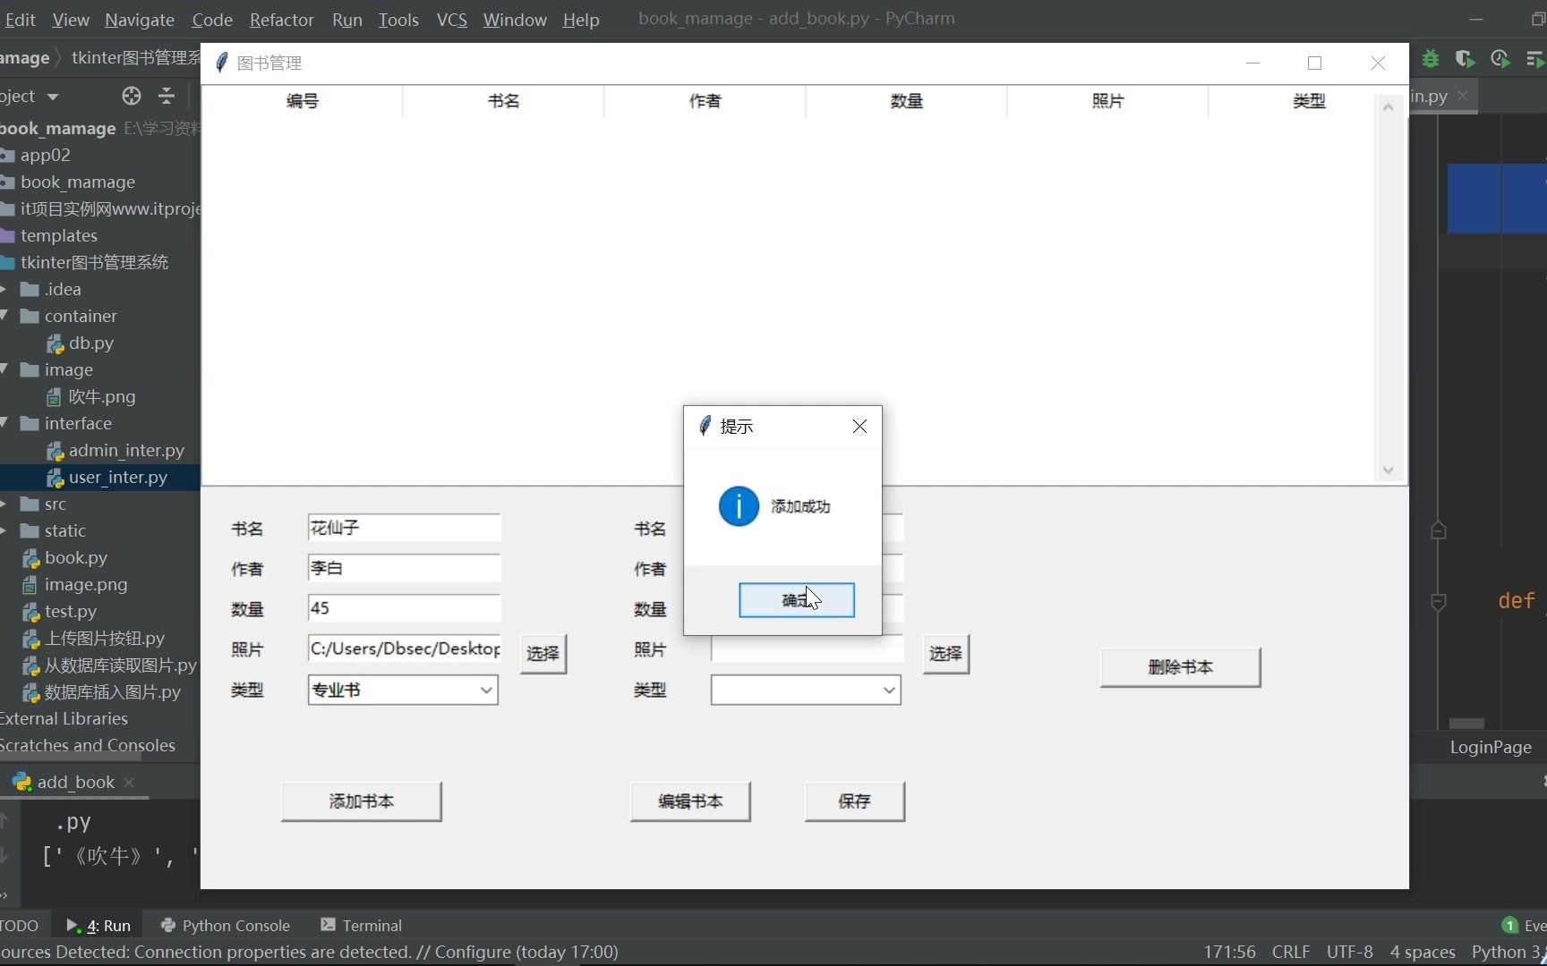1547x966 pixels.
Task: Start a debugging session with the bug icon
Action: (1430, 59)
